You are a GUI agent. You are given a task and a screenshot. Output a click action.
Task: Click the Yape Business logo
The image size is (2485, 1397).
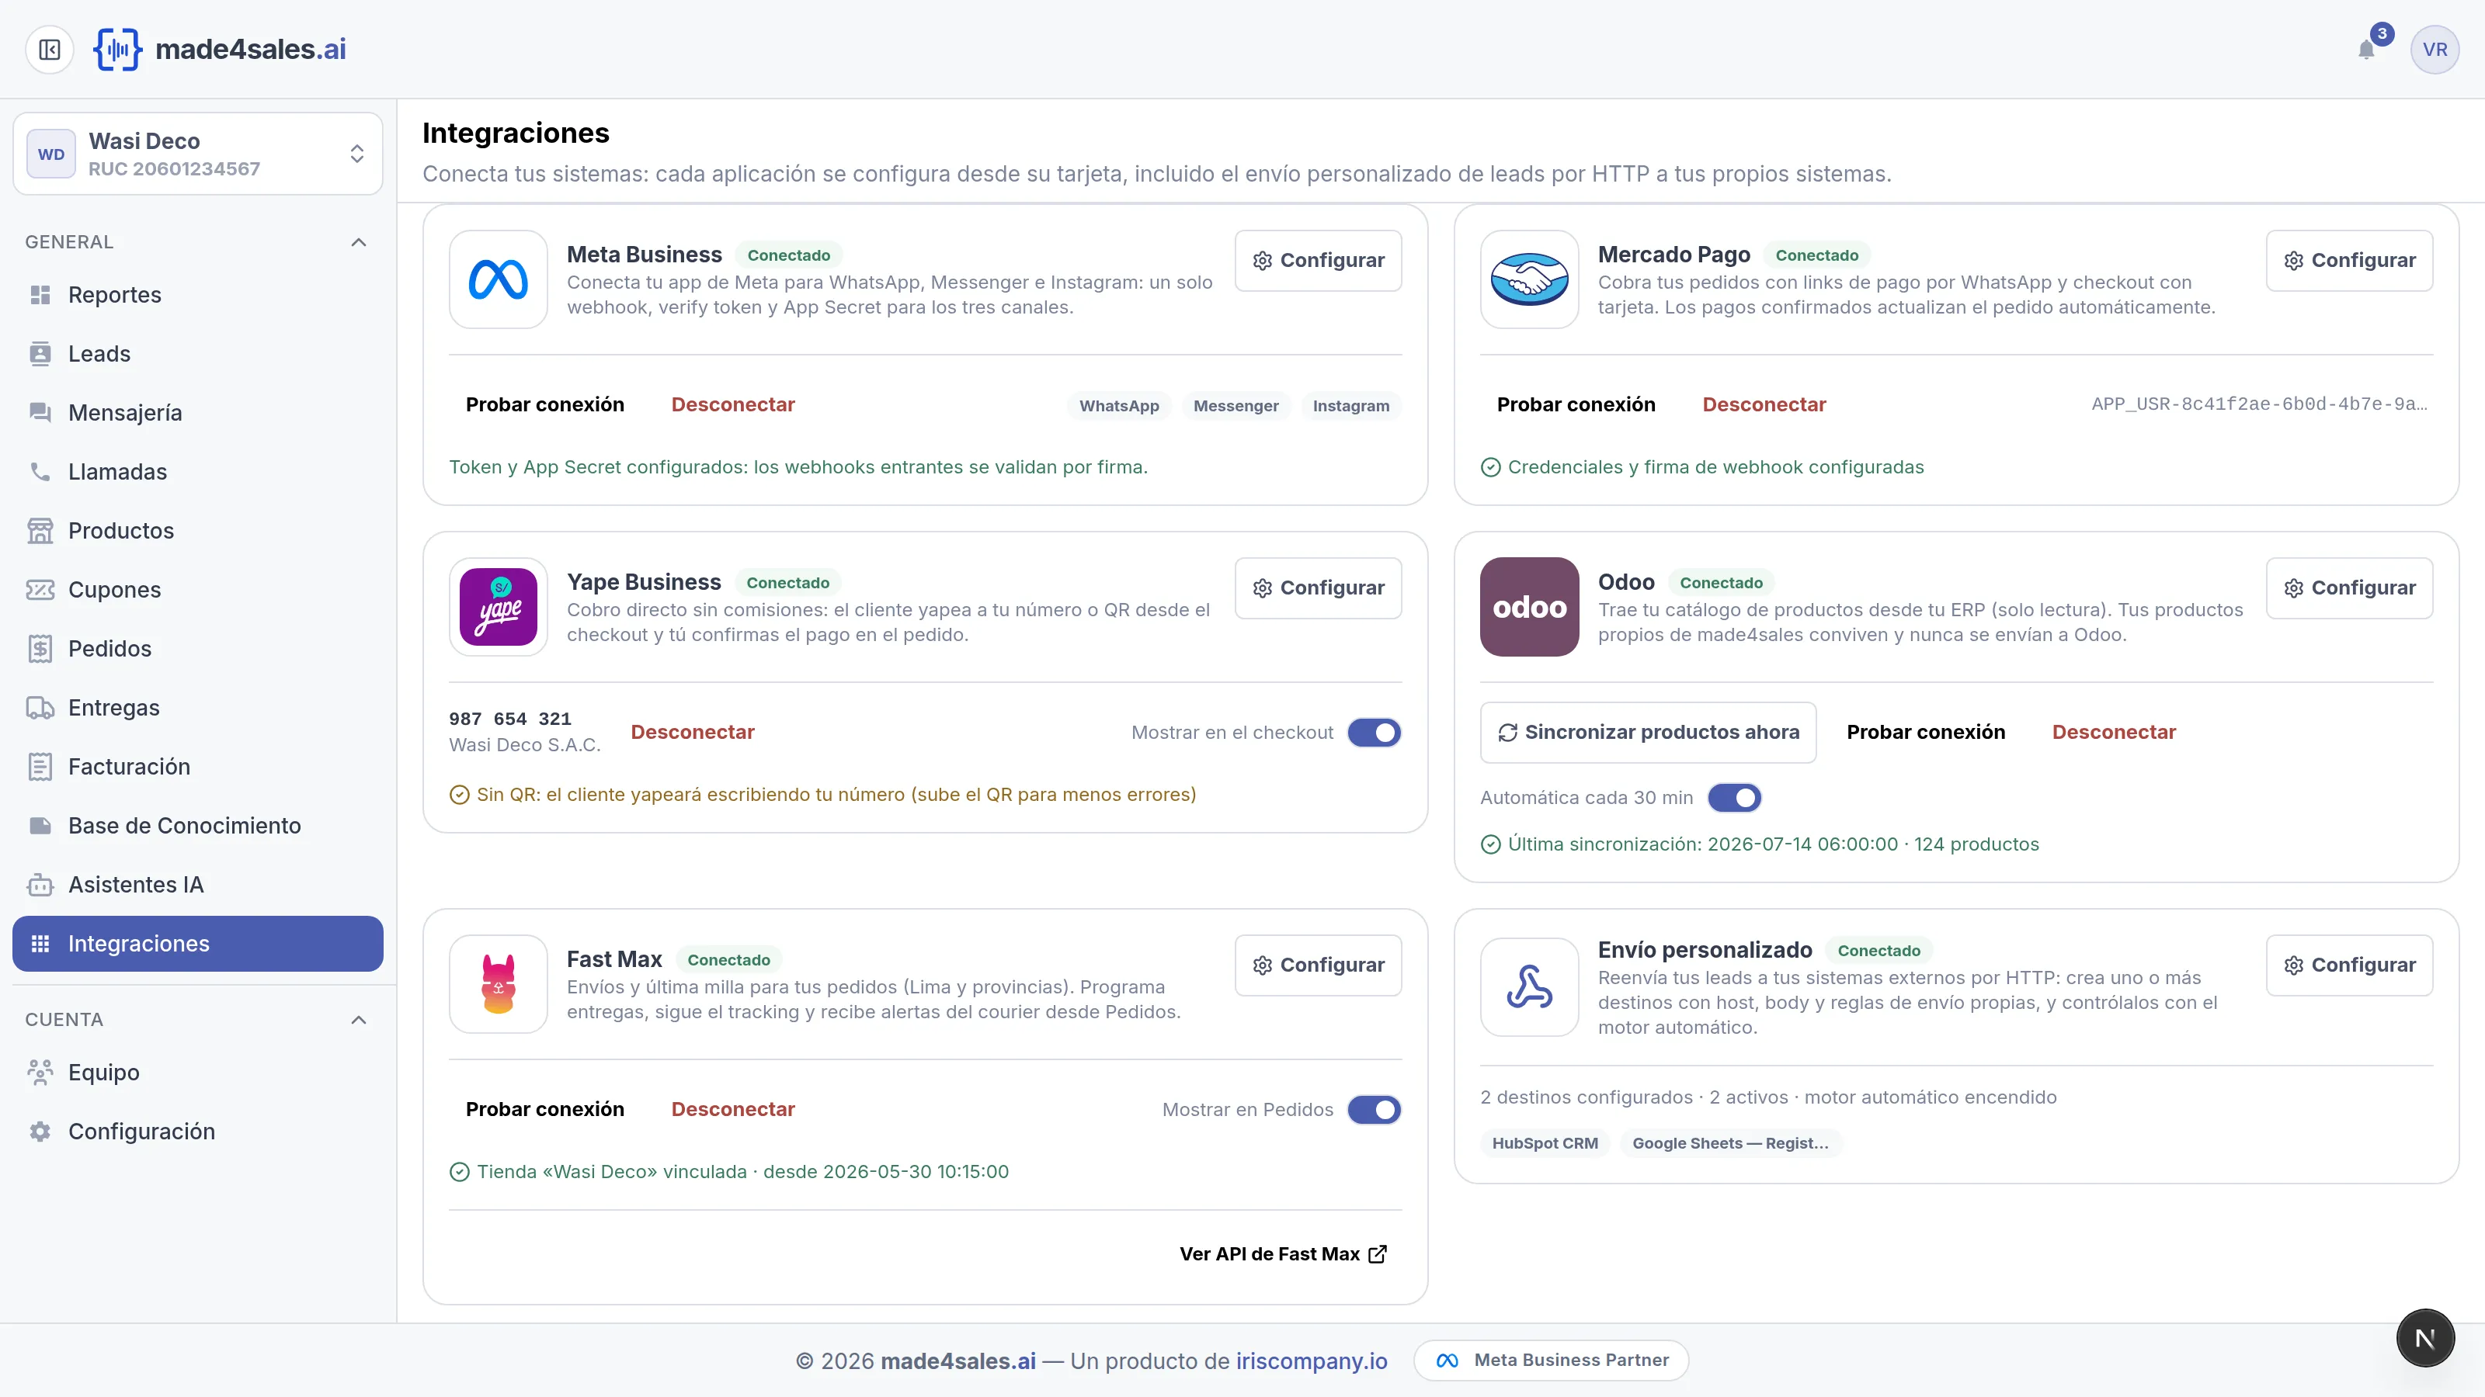pos(498,608)
